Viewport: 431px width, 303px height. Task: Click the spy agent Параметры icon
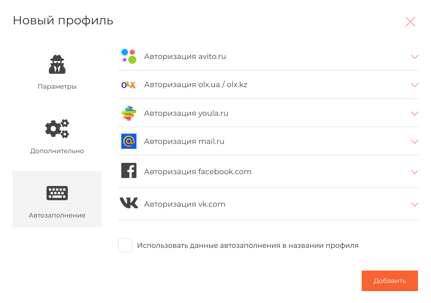point(57,64)
